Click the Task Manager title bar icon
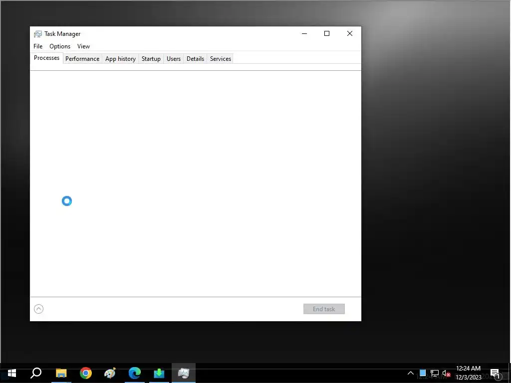The image size is (511, 383). tap(38, 34)
